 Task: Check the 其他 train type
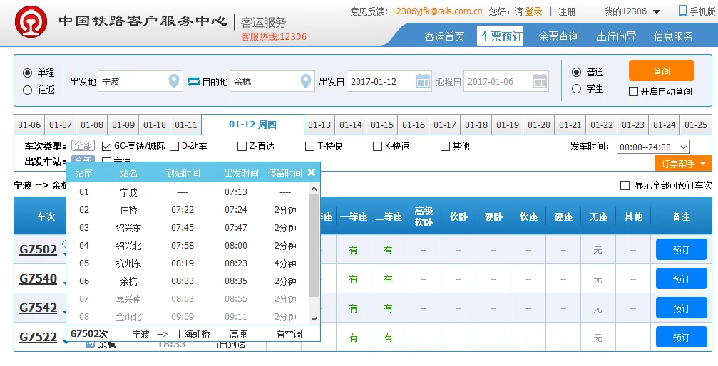(x=445, y=147)
